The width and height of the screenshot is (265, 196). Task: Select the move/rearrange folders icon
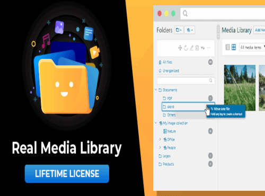click(x=180, y=48)
